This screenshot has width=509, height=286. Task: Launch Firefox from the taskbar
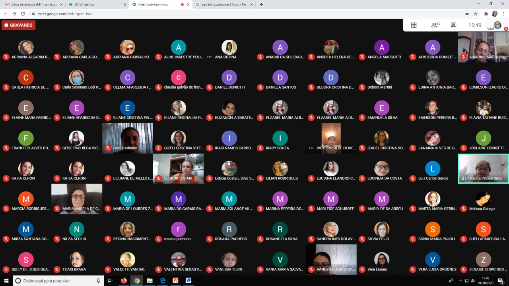[123, 281]
